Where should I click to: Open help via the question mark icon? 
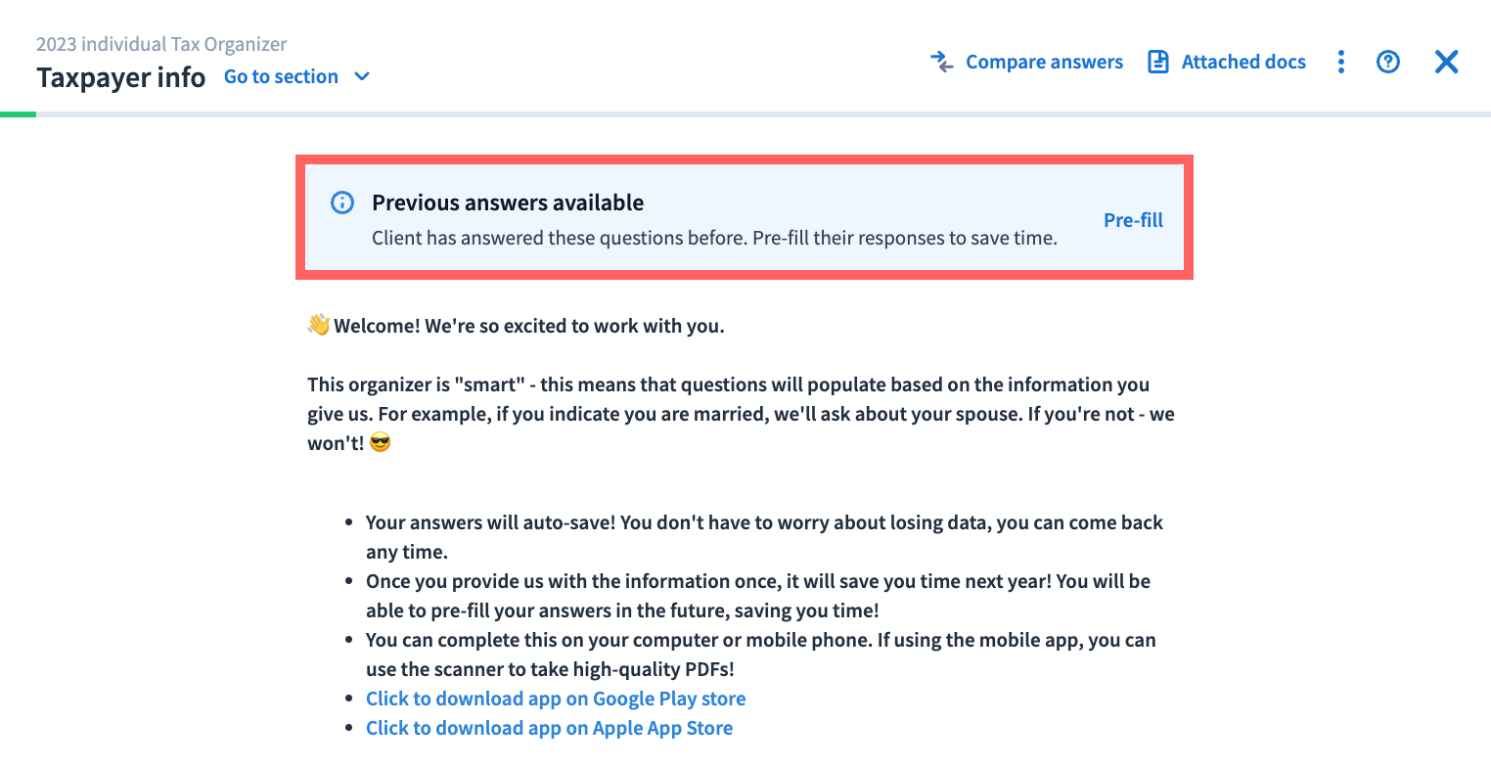coord(1387,63)
